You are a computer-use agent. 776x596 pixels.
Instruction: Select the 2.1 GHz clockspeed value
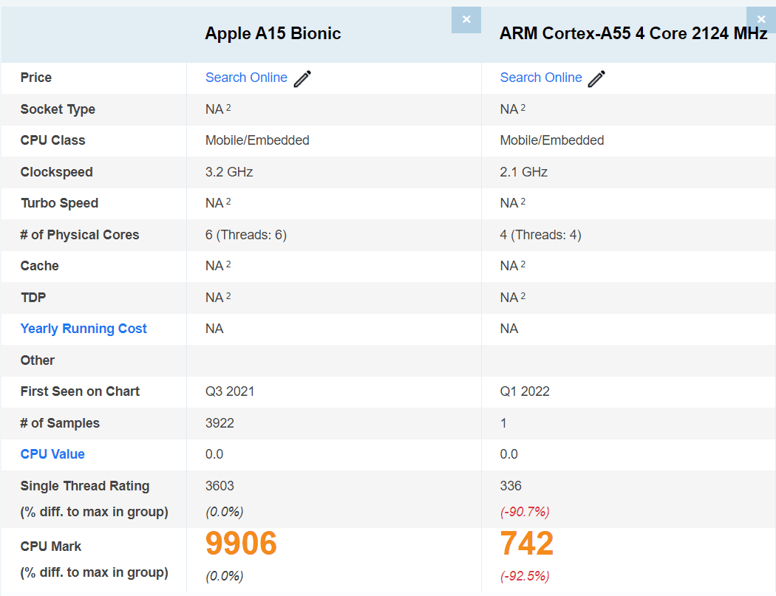(x=523, y=172)
